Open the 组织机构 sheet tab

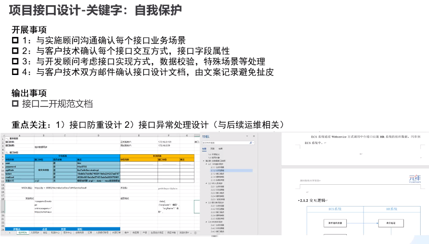click(23, 232)
